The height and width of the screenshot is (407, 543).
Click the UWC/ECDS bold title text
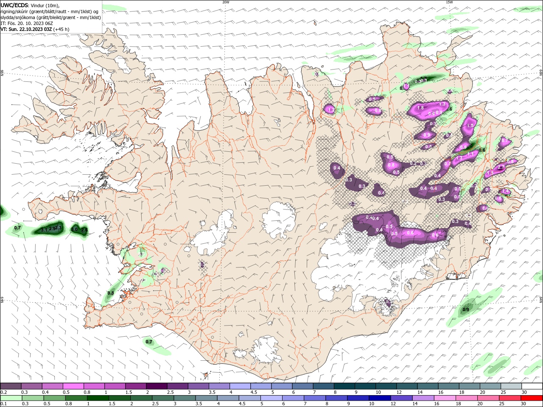14,5
